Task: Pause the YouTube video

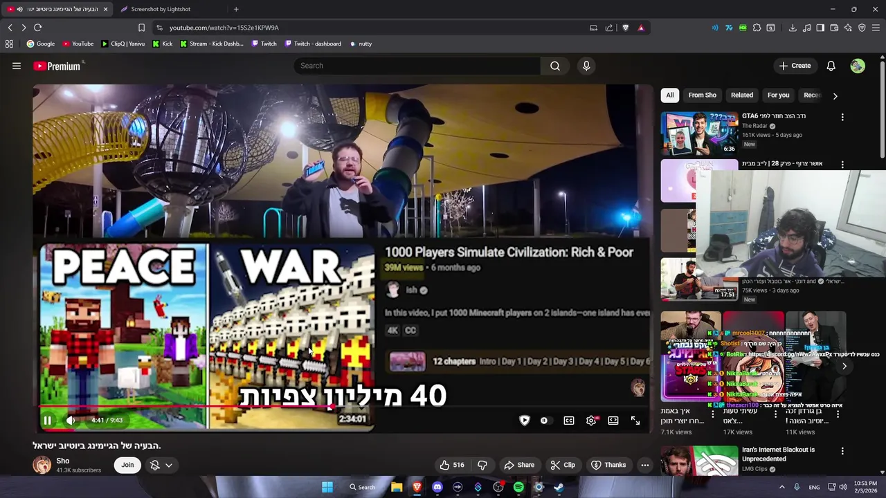Action: (x=47, y=420)
